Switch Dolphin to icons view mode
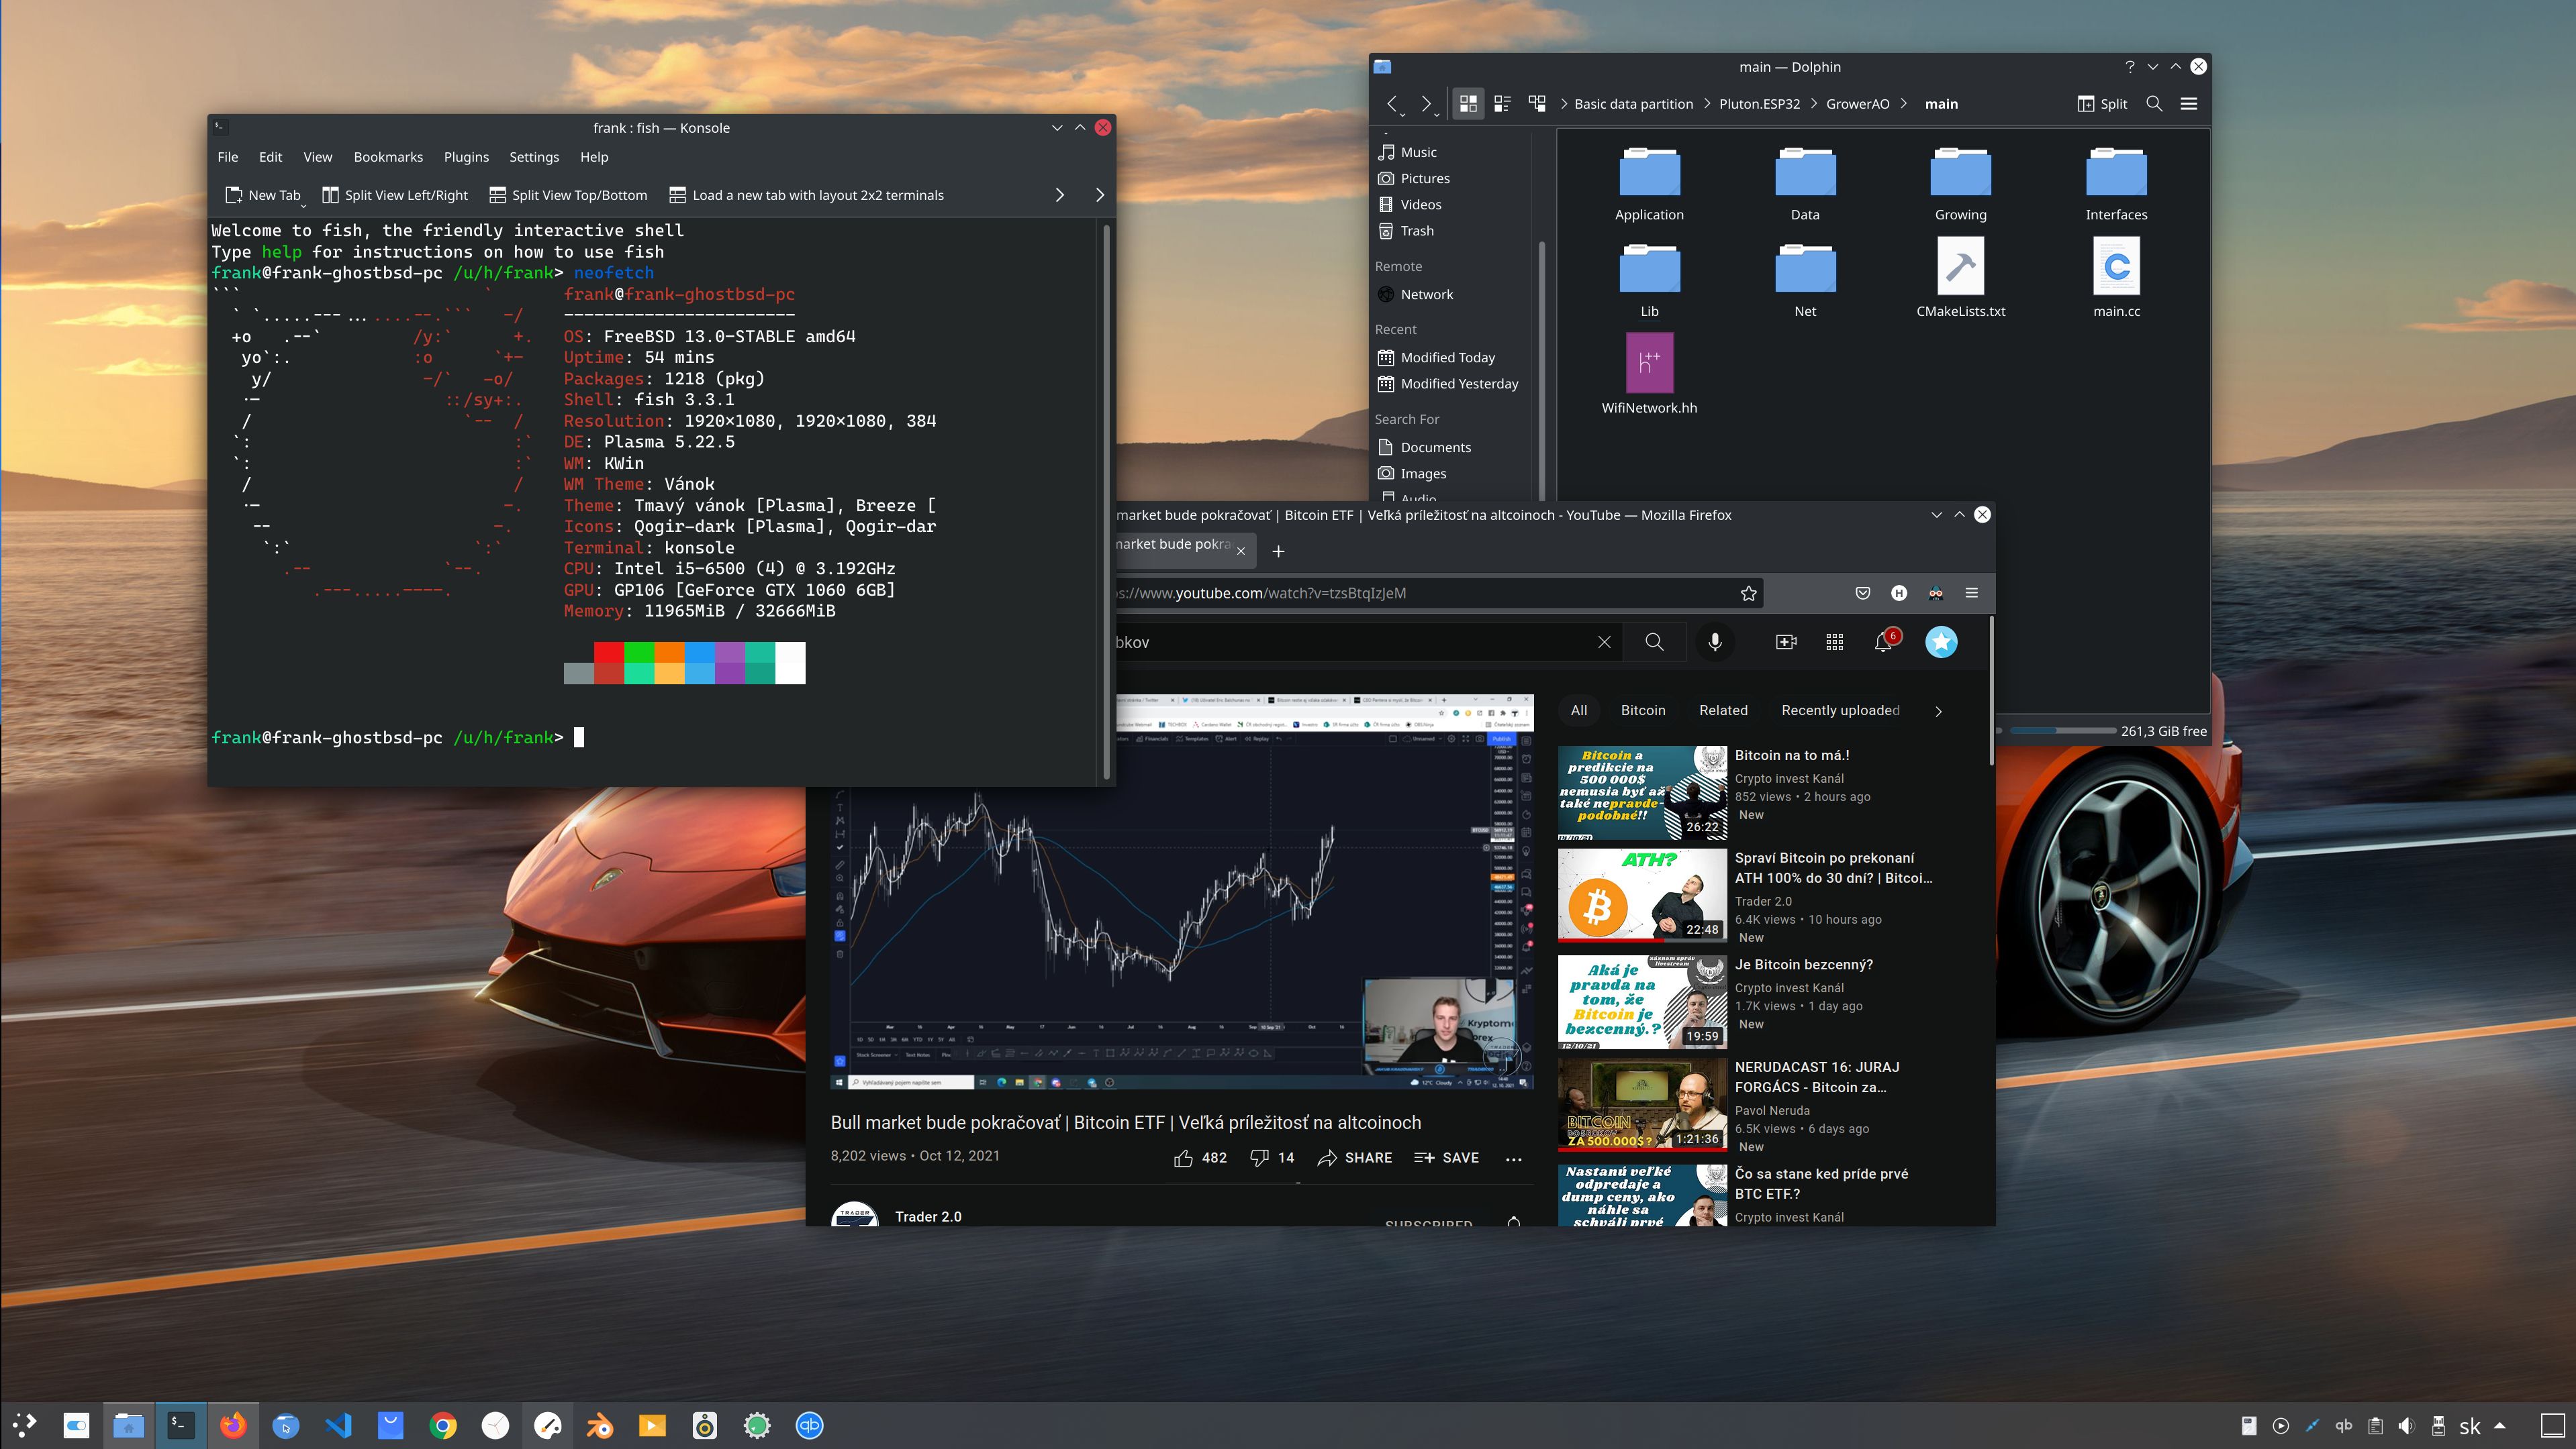The height and width of the screenshot is (1449, 2576). pos(1468,104)
